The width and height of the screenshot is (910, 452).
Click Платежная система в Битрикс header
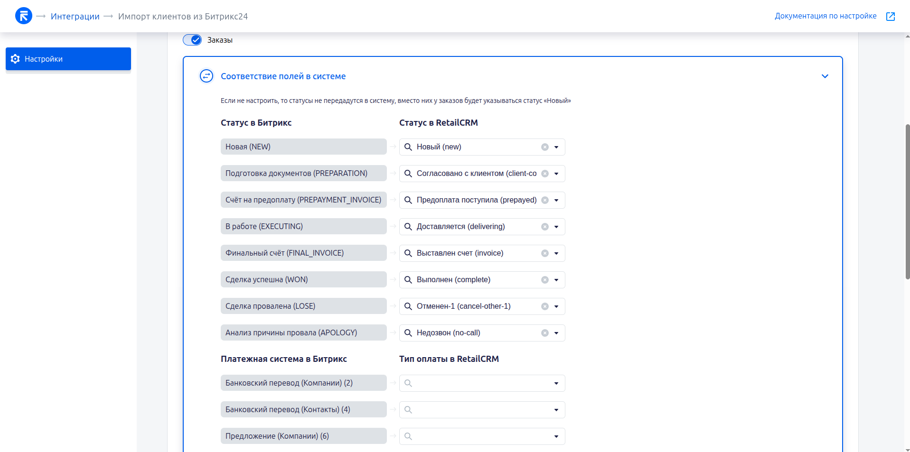click(284, 359)
